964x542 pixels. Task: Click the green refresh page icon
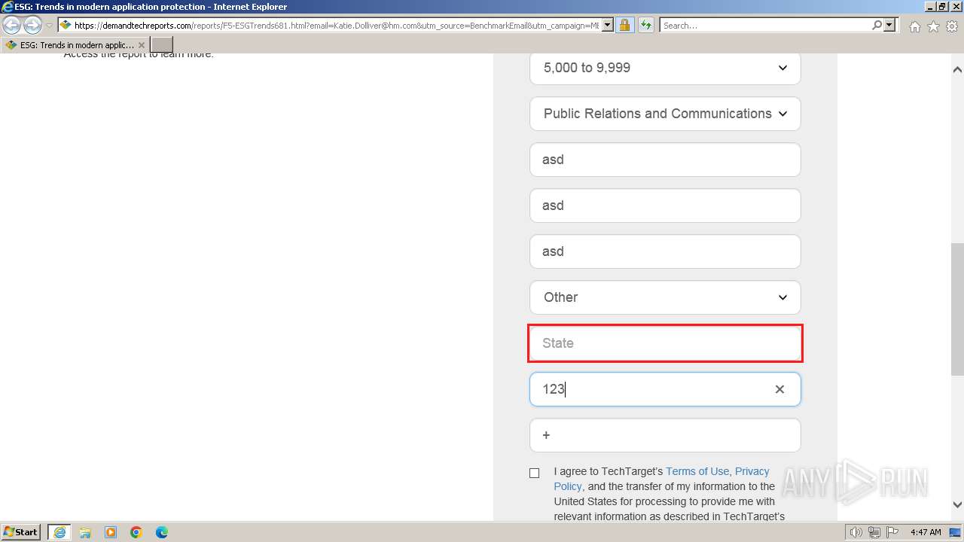pyautogui.click(x=646, y=26)
